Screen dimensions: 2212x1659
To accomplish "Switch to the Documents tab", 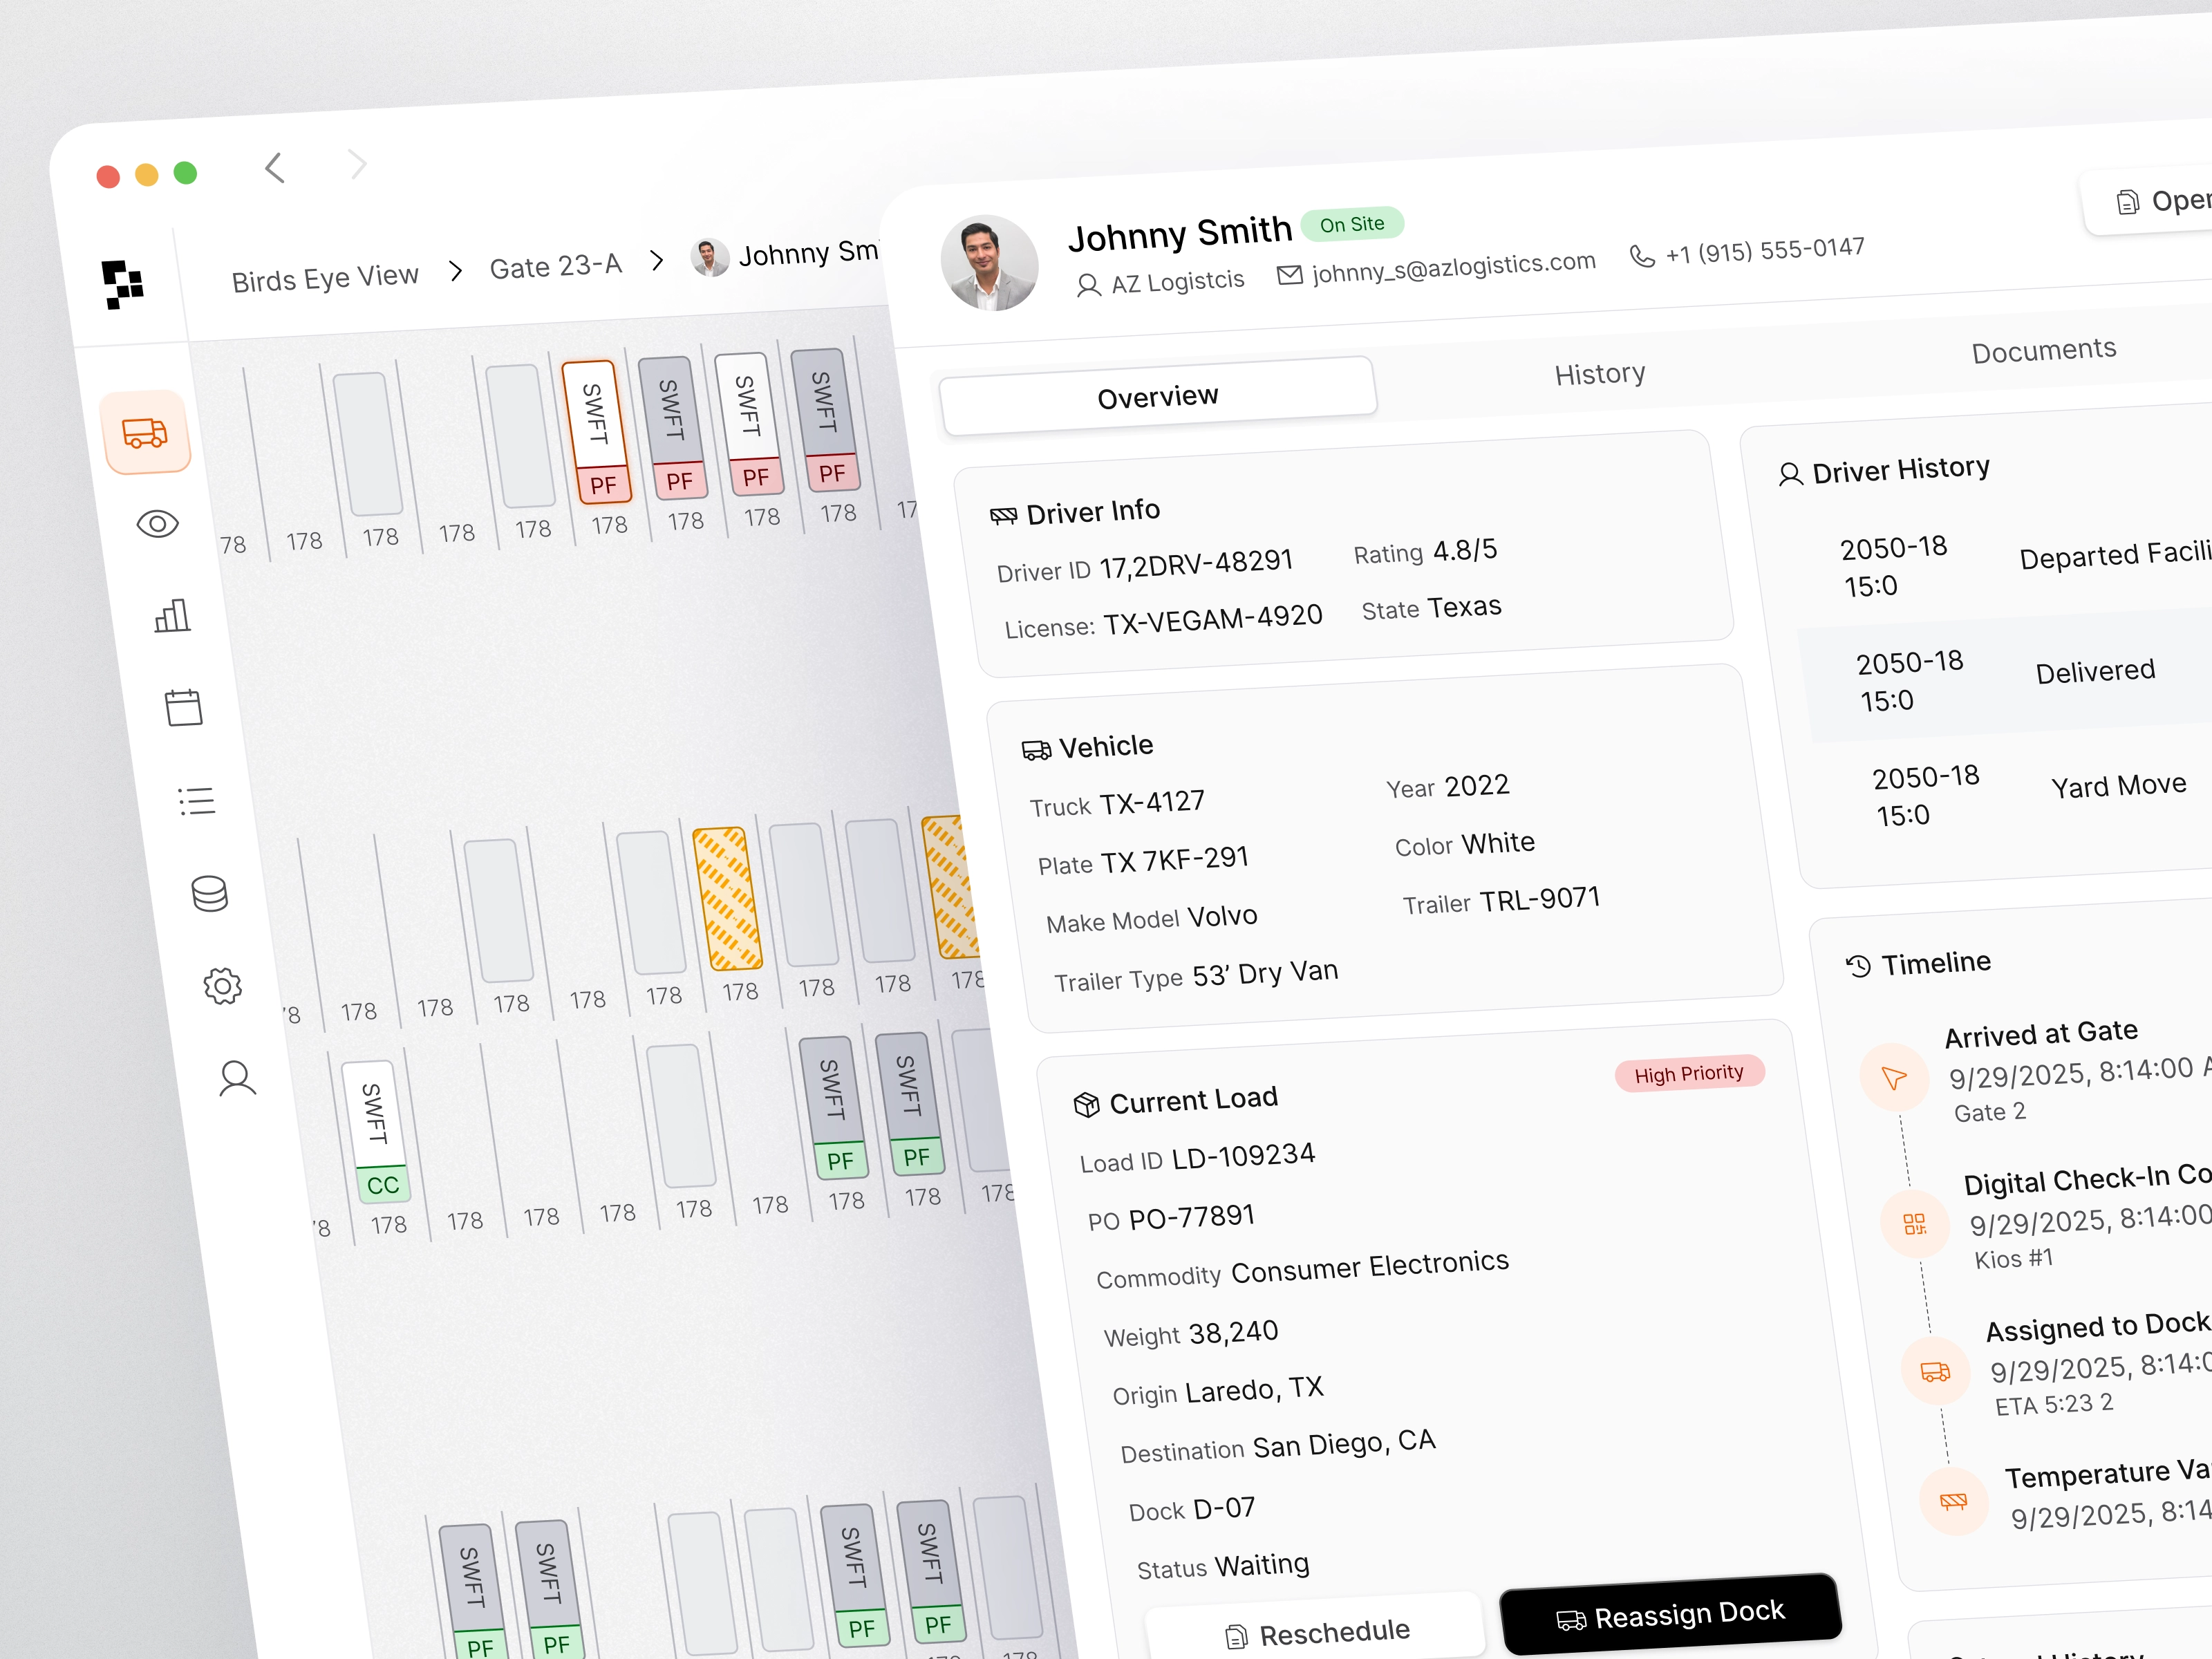I will coord(2043,350).
